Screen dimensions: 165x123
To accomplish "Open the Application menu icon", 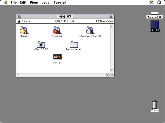I will 159,2.
